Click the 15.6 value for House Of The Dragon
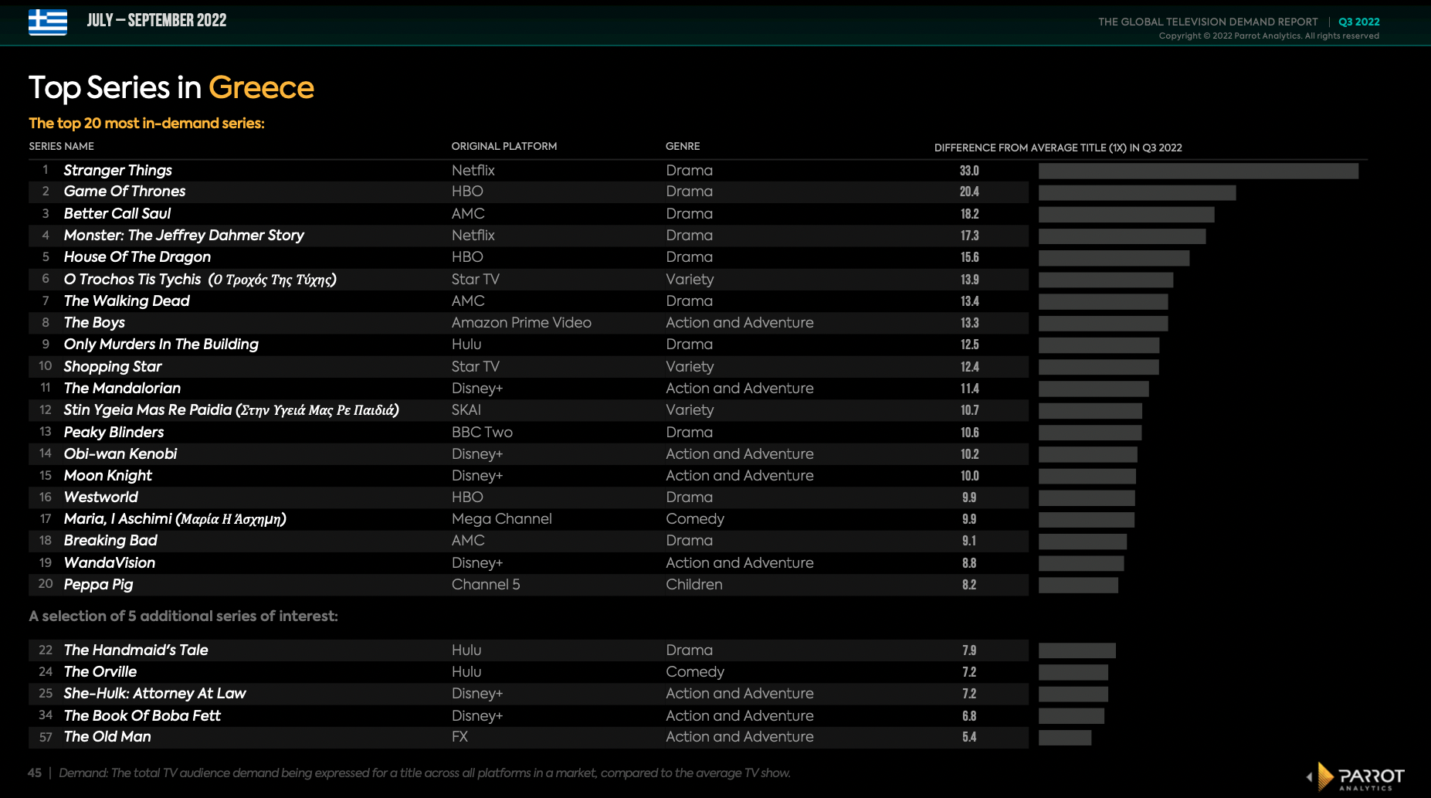The image size is (1431, 798). [x=969, y=256]
